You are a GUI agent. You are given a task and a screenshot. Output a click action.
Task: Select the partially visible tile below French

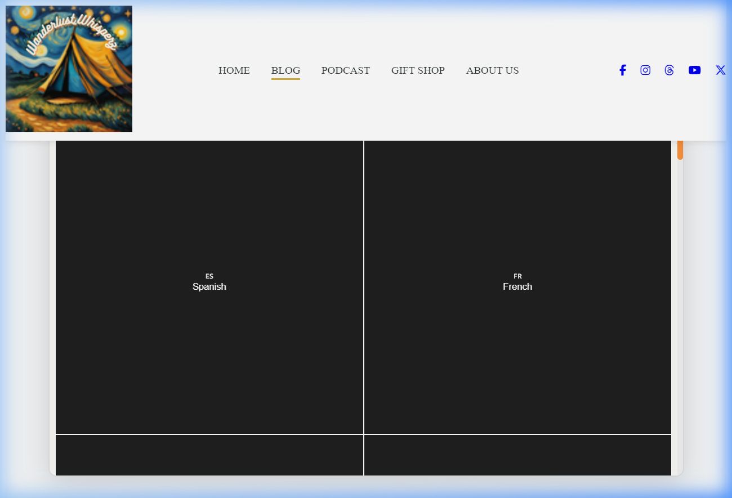click(x=517, y=455)
